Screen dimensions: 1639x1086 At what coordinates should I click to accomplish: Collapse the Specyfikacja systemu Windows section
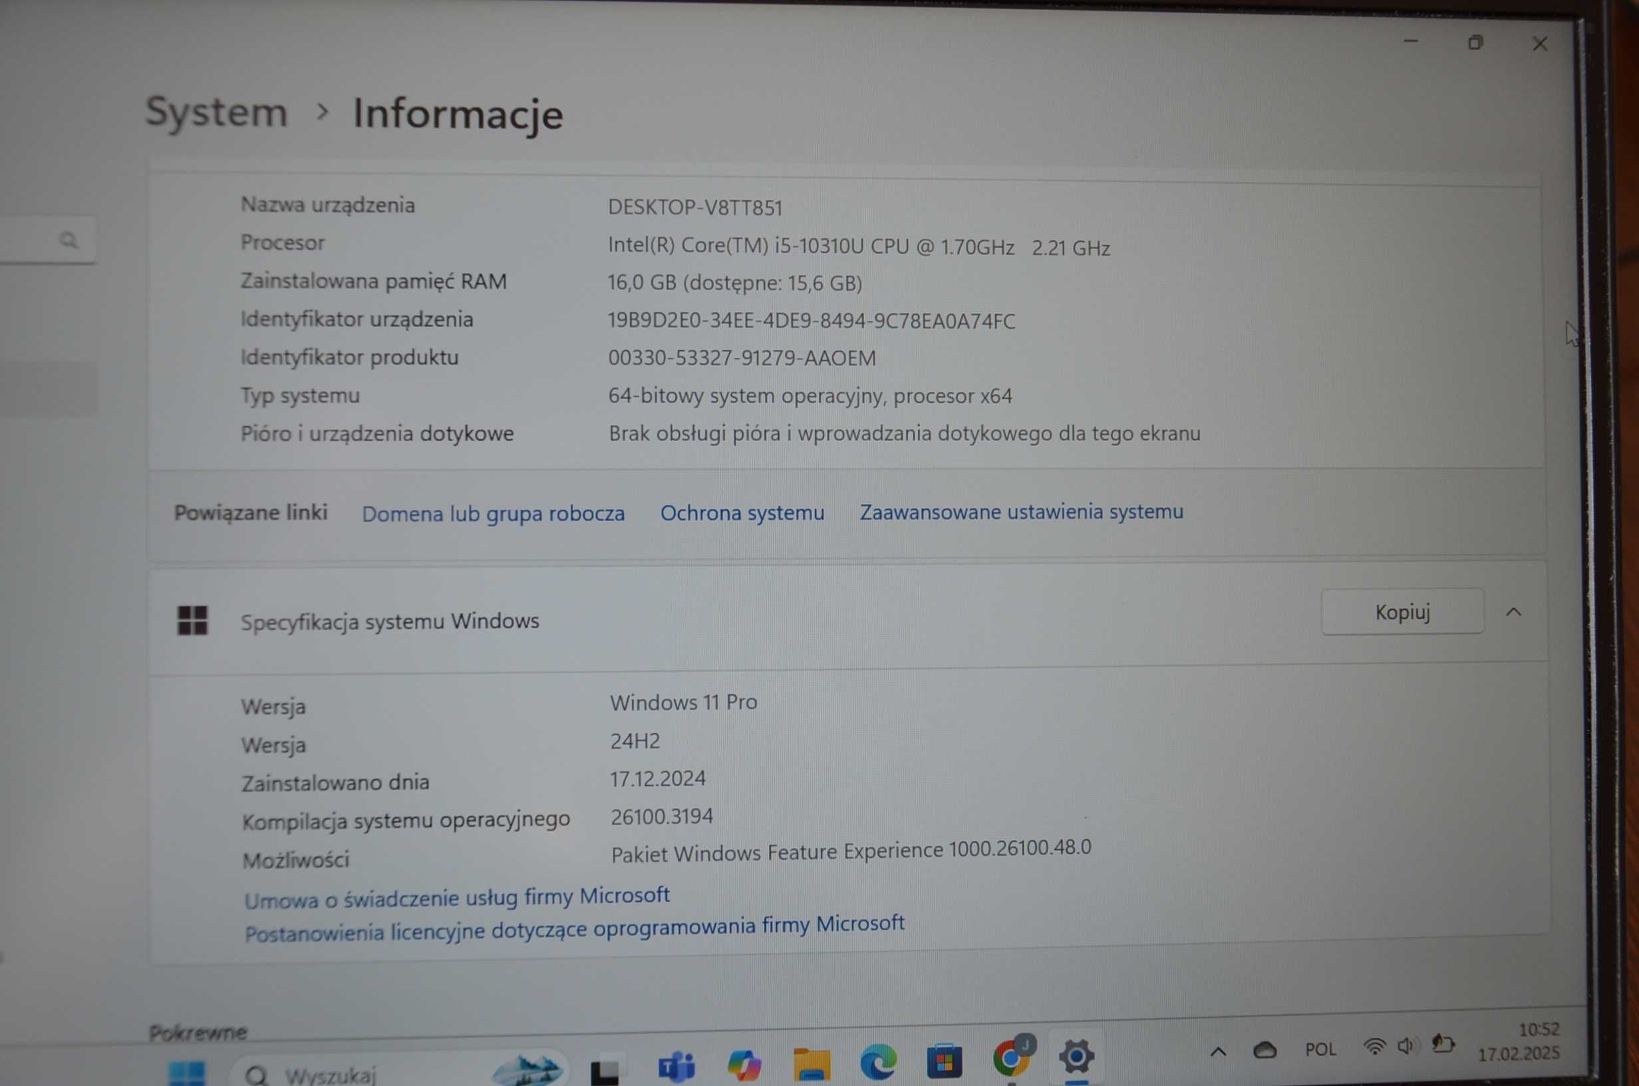click(1514, 612)
